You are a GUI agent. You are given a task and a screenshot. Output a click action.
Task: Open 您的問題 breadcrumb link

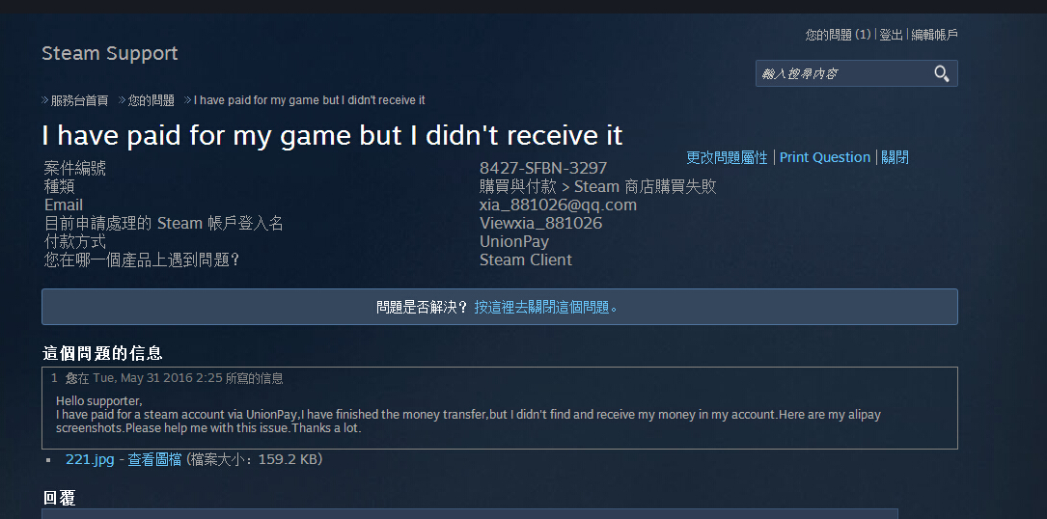(x=151, y=100)
